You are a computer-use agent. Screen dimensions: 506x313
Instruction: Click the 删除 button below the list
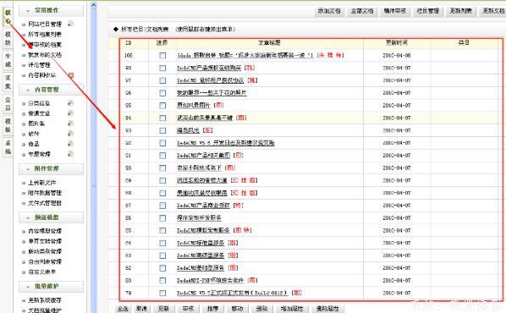tap(261, 309)
